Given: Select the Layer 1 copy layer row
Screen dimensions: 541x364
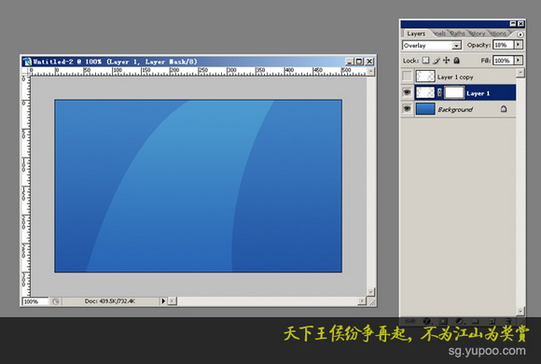Looking at the screenshot, I should (x=459, y=77).
